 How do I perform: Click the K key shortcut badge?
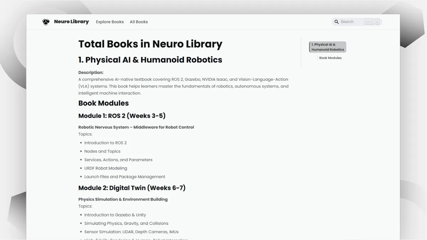[378, 22]
